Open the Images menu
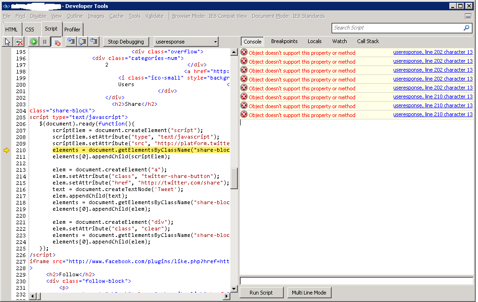Screen dimensions: 478x302 point(96,16)
